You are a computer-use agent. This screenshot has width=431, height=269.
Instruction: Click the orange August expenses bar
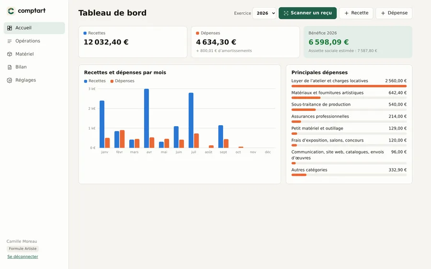coord(211,147)
